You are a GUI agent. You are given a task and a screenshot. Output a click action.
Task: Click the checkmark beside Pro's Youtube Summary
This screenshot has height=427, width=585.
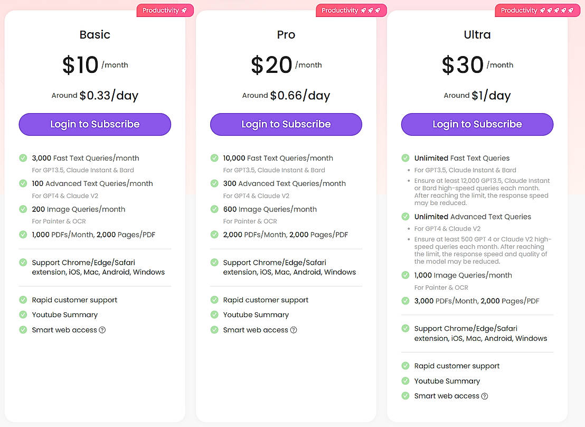pyautogui.click(x=214, y=315)
